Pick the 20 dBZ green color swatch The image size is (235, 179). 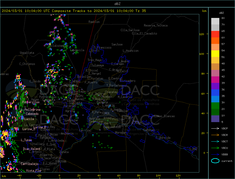215,106
